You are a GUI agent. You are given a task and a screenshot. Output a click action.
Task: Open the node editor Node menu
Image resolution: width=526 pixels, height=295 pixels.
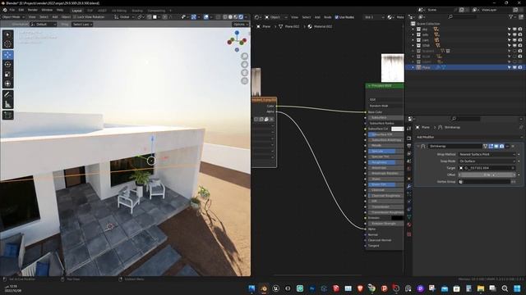point(327,17)
